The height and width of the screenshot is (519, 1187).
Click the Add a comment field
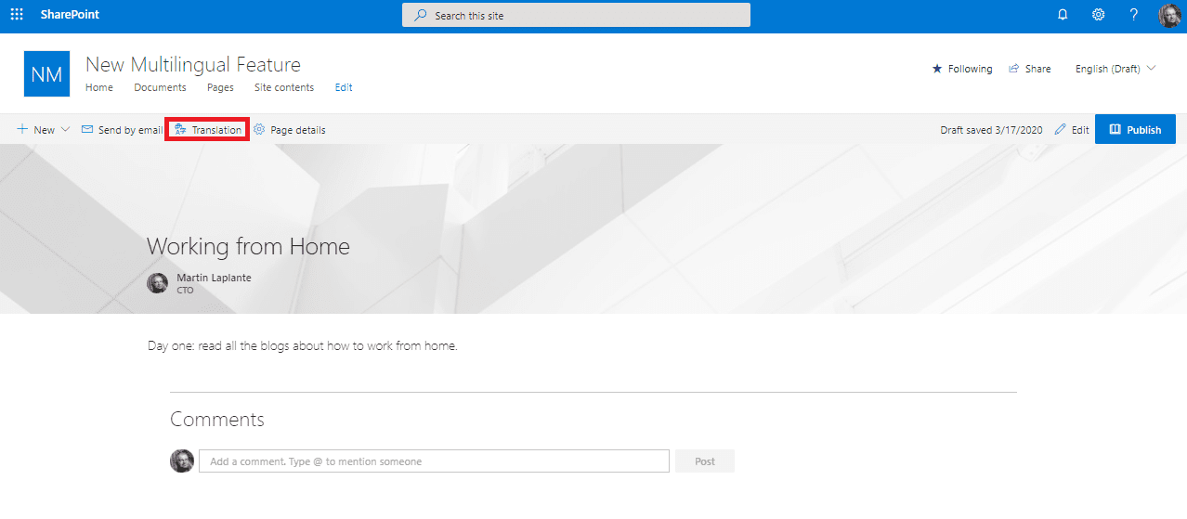[x=434, y=461]
